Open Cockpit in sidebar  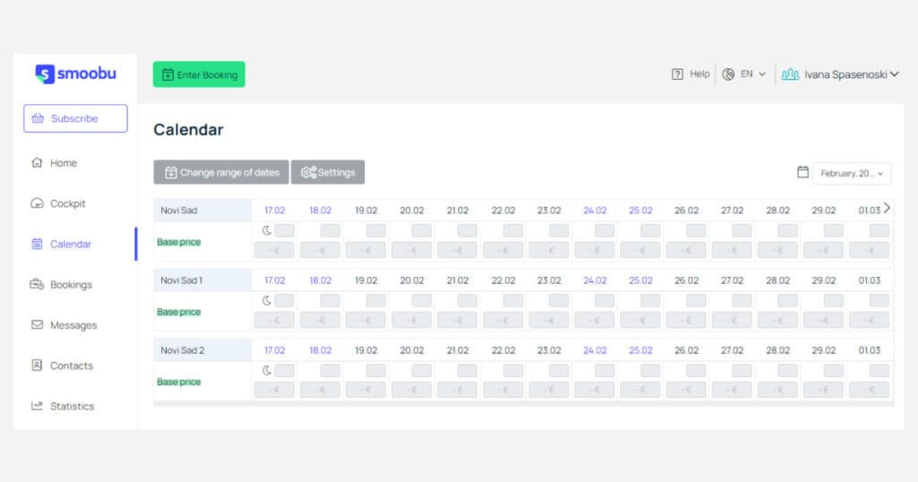(68, 203)
